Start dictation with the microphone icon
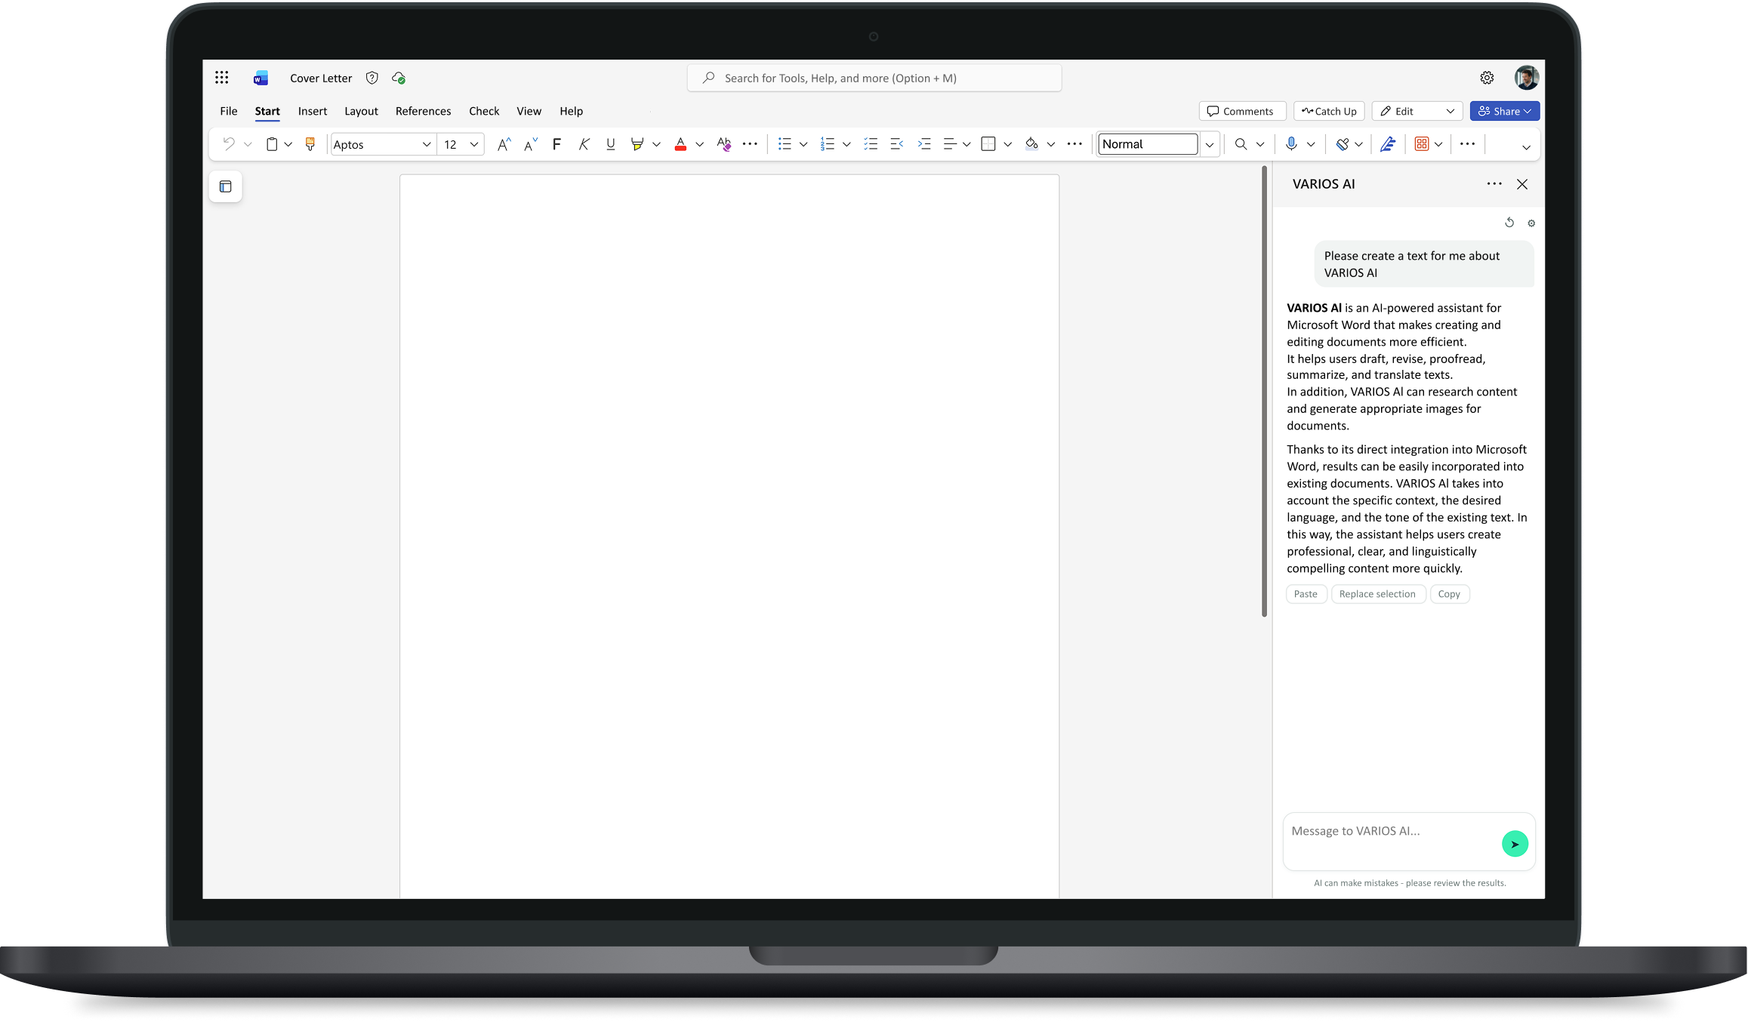Image resolution: width=1748 pixels, height=1022 pixels. pyautogui.click(x=1291, y=143)
